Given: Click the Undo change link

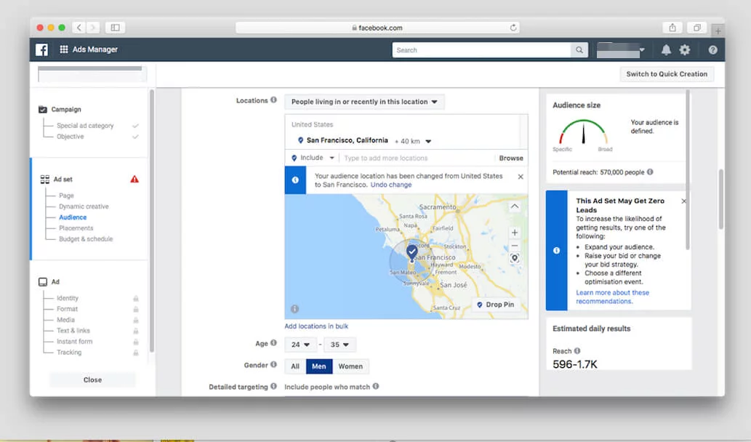Looking at the screenshot, I should tap(391, 185).
